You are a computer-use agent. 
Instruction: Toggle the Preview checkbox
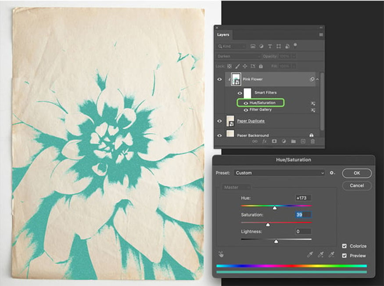point(345,255)
